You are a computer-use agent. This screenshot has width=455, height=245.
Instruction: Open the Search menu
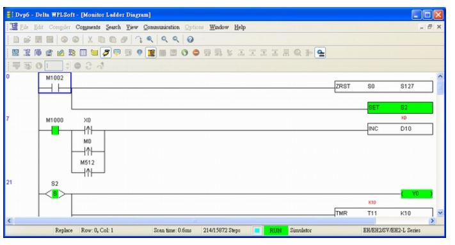pos(113,28)
